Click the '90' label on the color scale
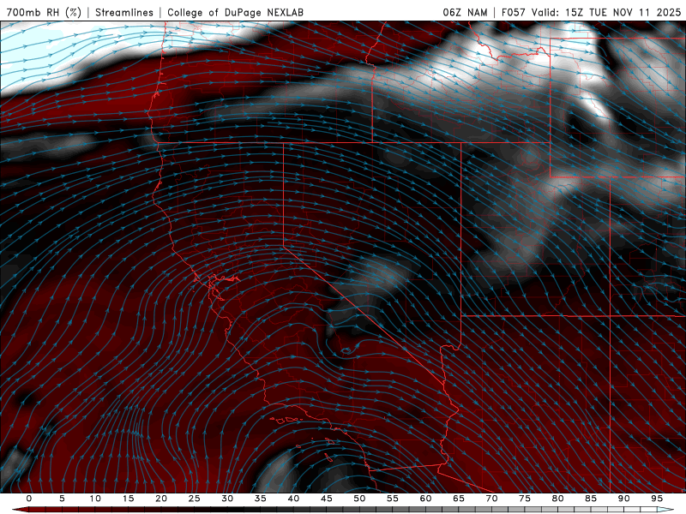Screen dimensions: 686x514 coord(623,499)
